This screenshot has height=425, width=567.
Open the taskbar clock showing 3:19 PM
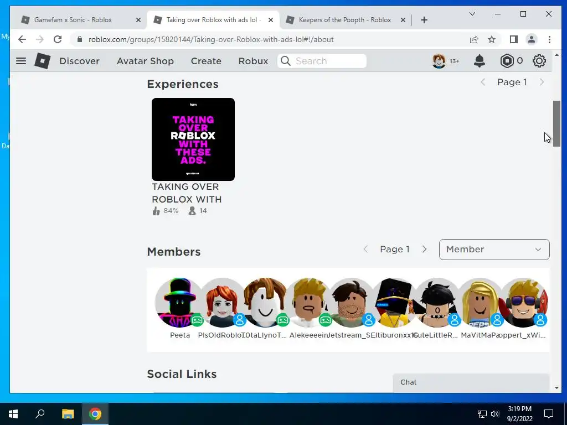pos(519,414)
